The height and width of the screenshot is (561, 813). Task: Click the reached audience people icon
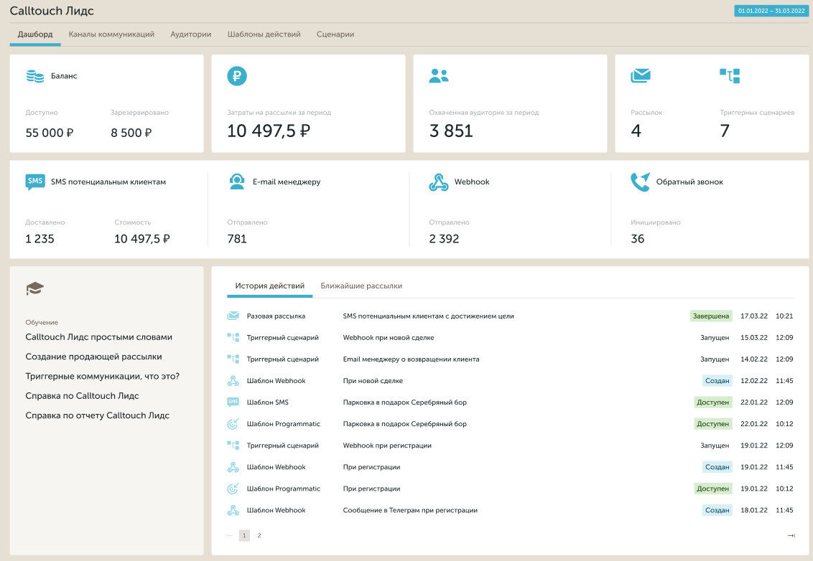(439, 76)
